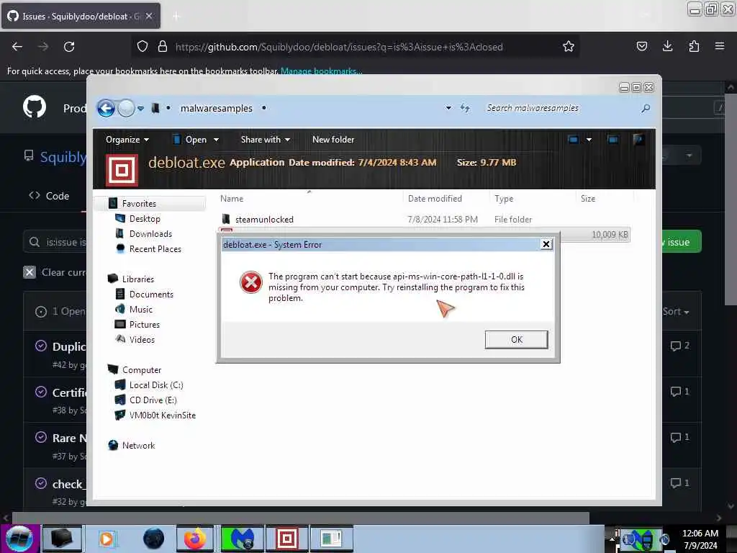The image size is (737, 553).
Task: Open Recent Places in Favorites
Action: [155, 248]
